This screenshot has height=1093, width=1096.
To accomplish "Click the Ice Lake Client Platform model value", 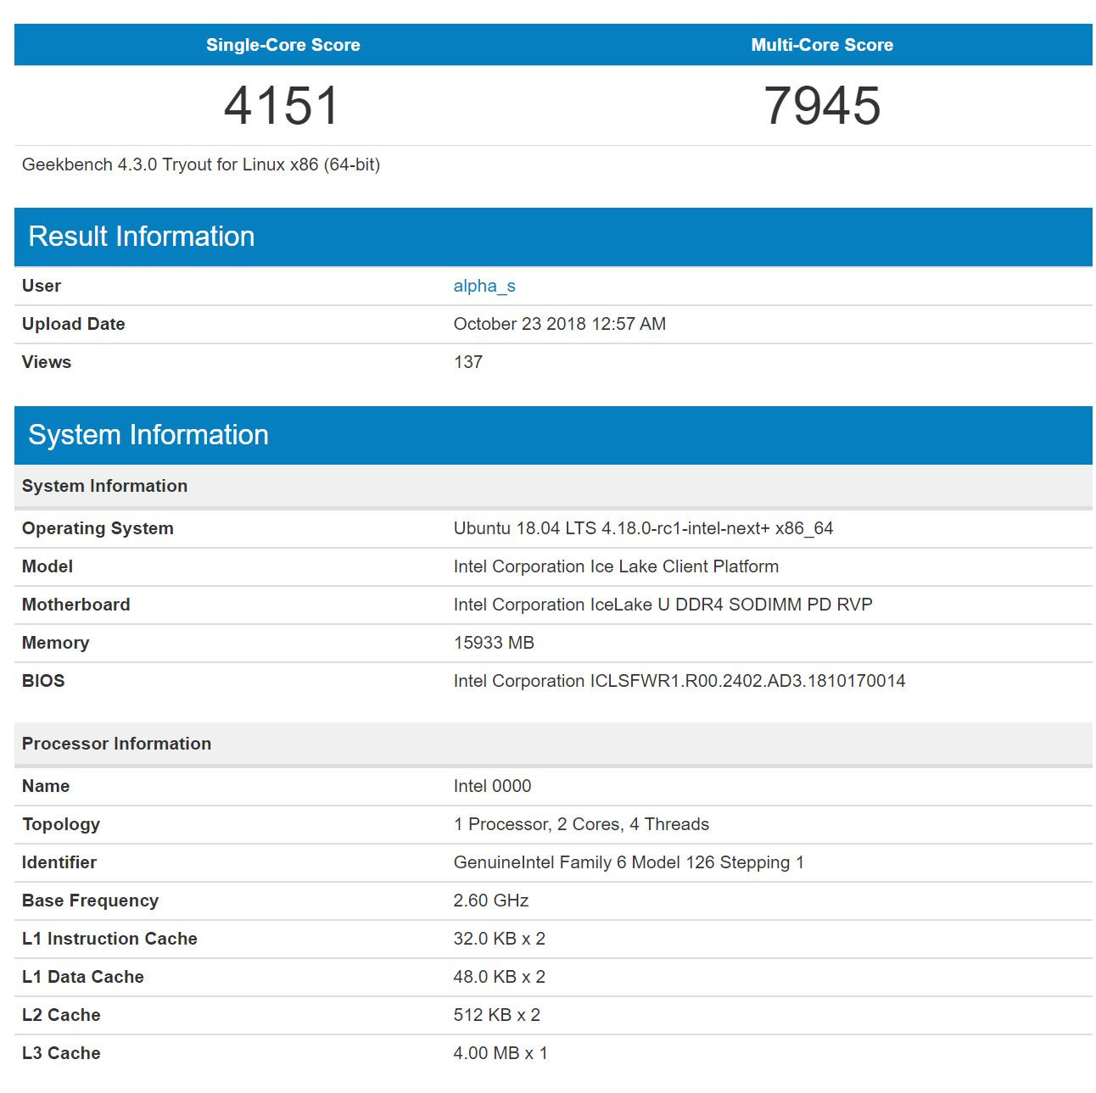I will [x=615, y=566].
